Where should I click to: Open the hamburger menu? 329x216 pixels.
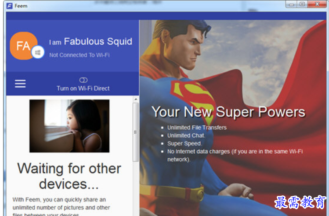click(x=20, y=84)
